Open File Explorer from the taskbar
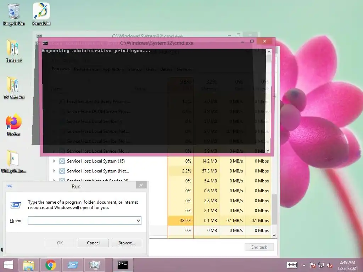 coord(29,265)
